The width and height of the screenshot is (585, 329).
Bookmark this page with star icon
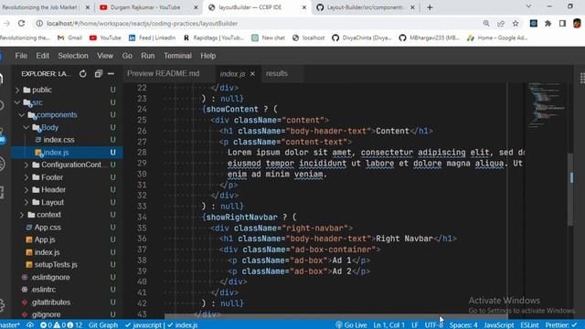516,23
